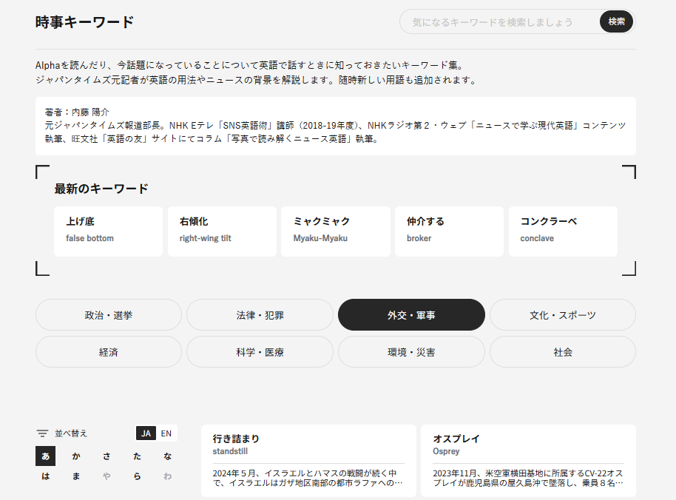
Task: Select the 科学・医療 category
Action: click(260, 352)
